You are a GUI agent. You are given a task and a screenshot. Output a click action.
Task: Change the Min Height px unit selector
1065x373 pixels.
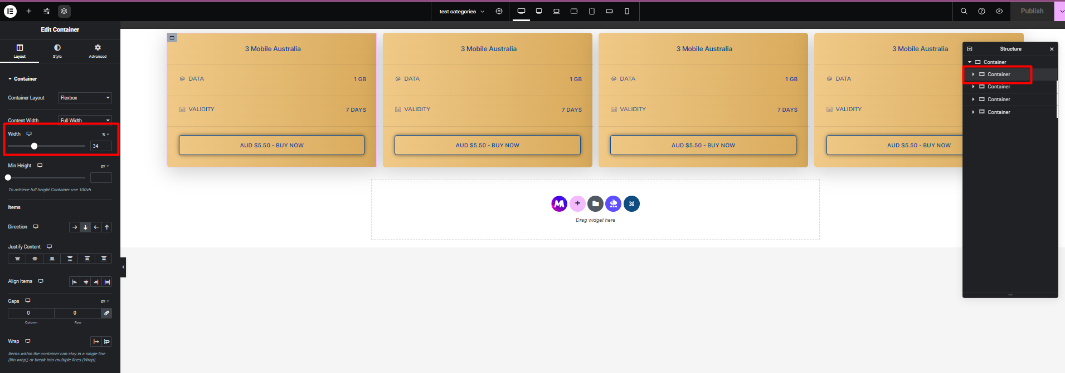(105, 166)
